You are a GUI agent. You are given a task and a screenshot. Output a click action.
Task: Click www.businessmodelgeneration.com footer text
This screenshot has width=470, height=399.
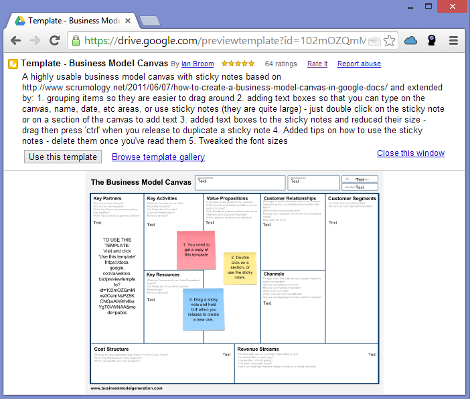(127, 388)
